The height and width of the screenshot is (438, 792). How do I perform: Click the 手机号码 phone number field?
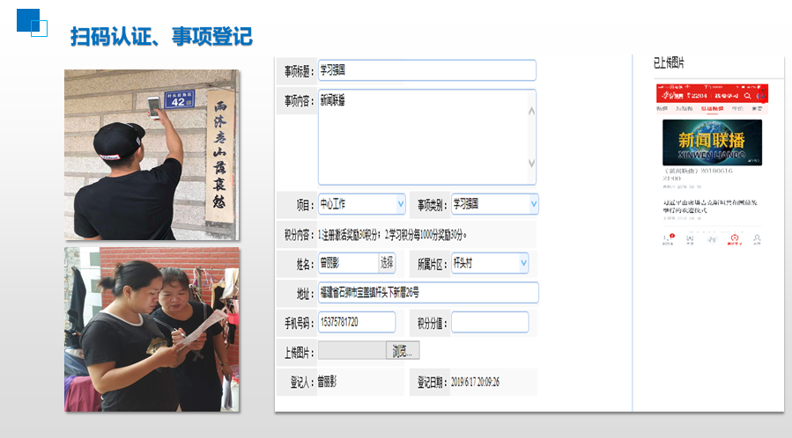(357, 323)
